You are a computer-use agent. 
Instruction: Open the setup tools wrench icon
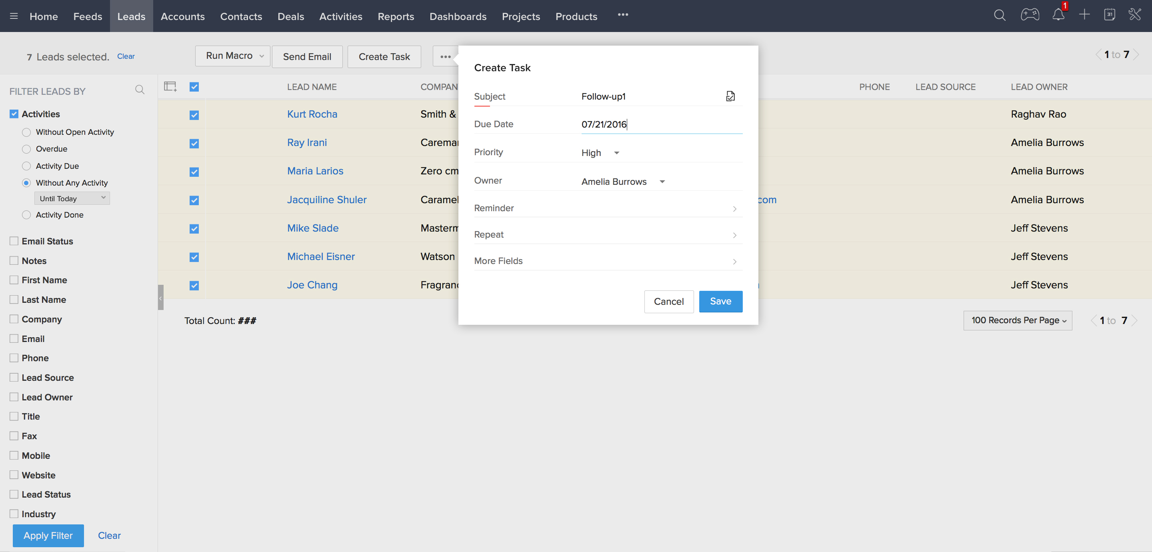point(1134,15)
